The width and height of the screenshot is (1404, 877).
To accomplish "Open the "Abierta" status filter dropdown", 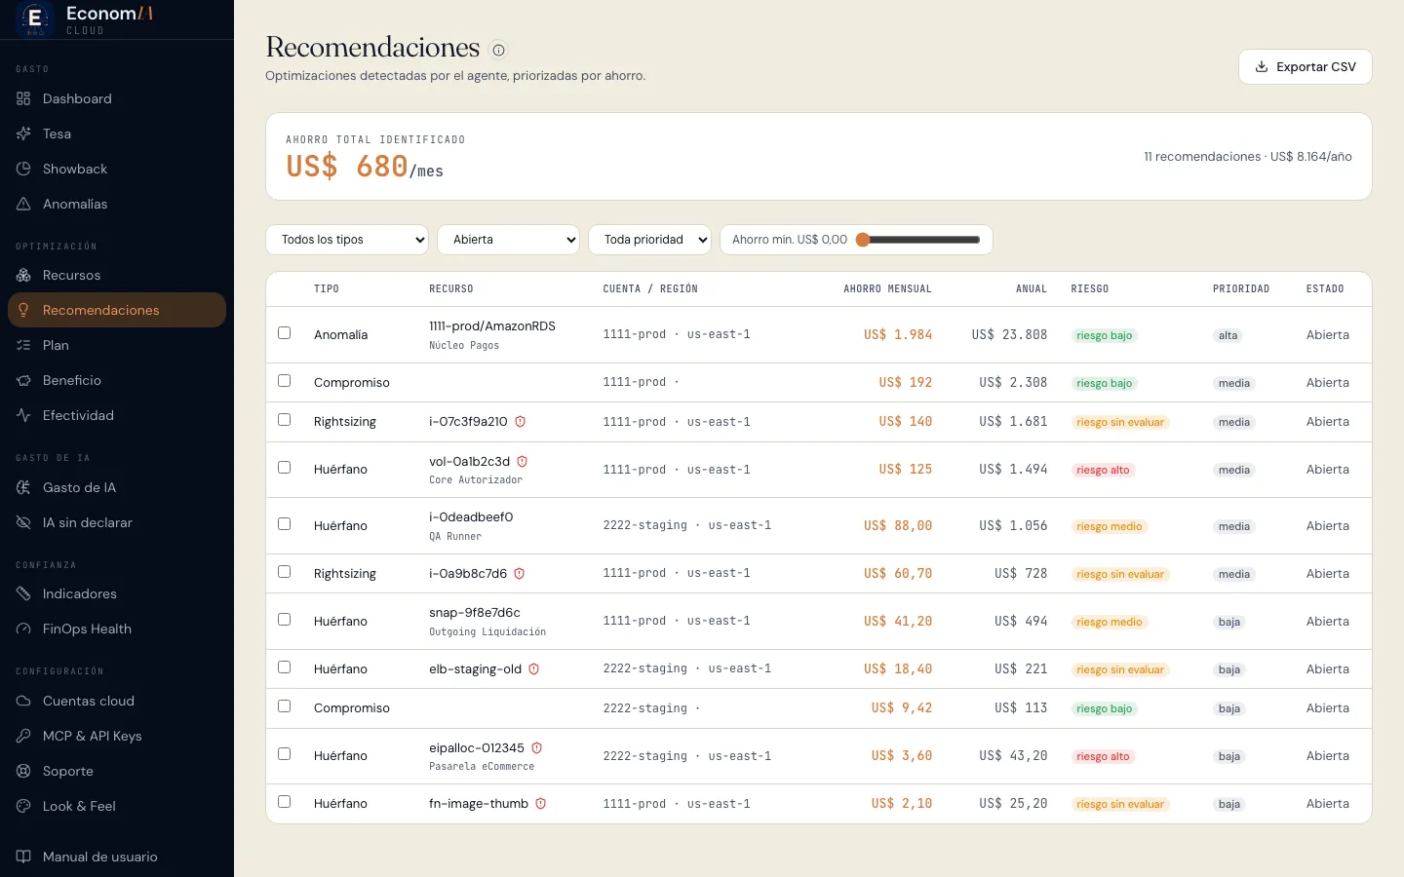I will point(509,240).
